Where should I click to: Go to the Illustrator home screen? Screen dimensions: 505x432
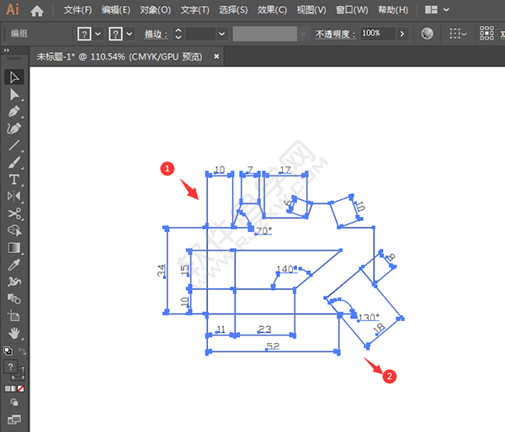(37, 11)
